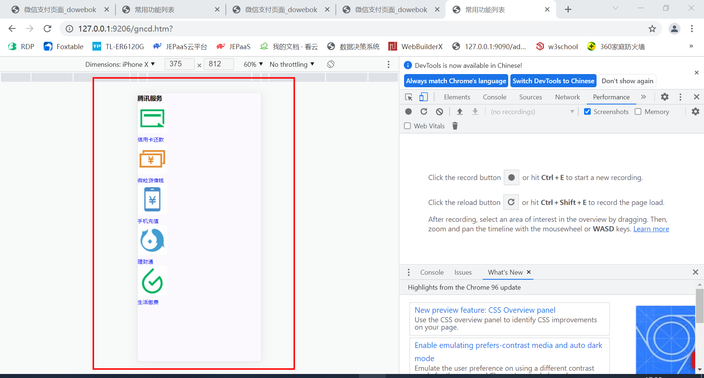Switch to the Elements tab
Screen dimensions: 704x378
click(x=457, y=97)
